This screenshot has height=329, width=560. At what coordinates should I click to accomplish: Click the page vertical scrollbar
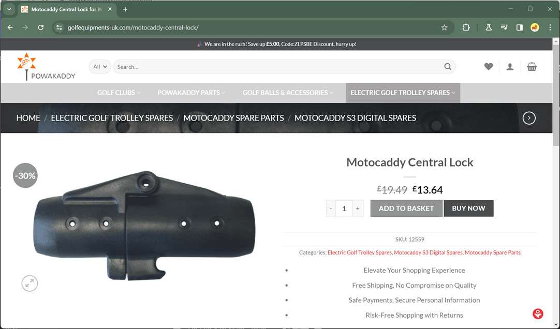click(x=556, y=96)
